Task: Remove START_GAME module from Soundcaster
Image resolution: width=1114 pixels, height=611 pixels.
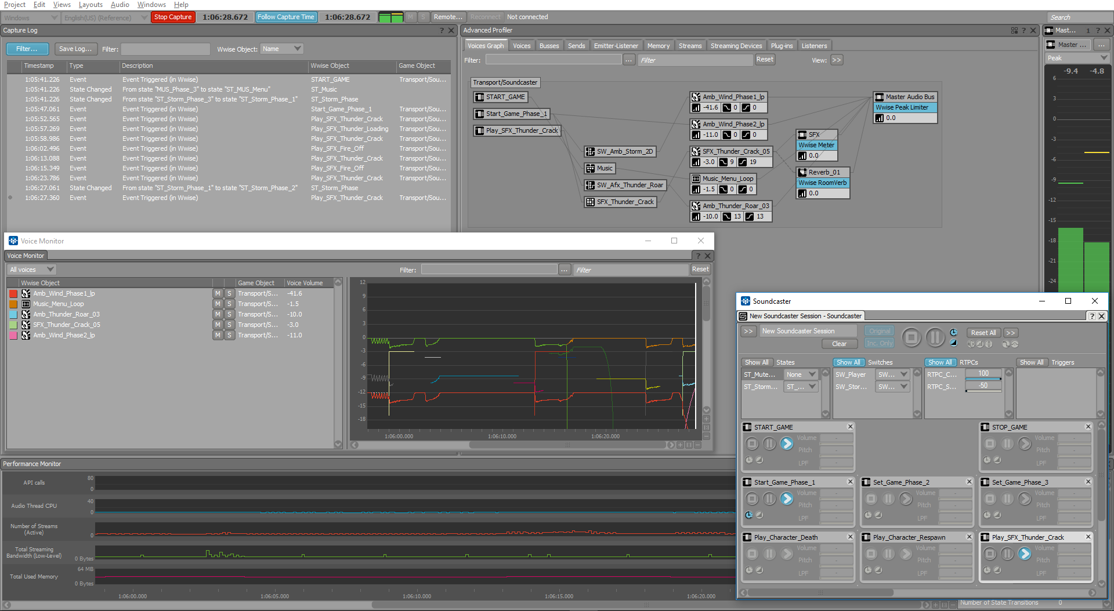Action: (850, 427)
